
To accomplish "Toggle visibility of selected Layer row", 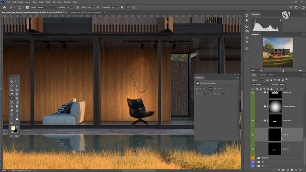I will tap(253, 135).
